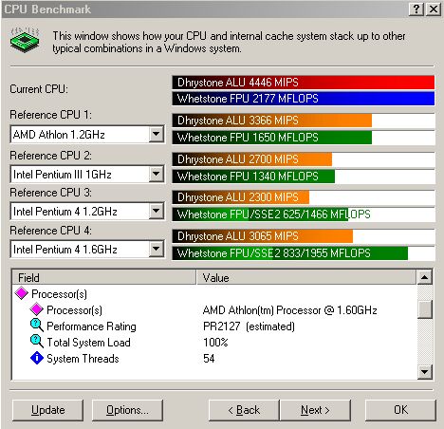Confirm with the OK button
The image size is (444, 429).
400,410
